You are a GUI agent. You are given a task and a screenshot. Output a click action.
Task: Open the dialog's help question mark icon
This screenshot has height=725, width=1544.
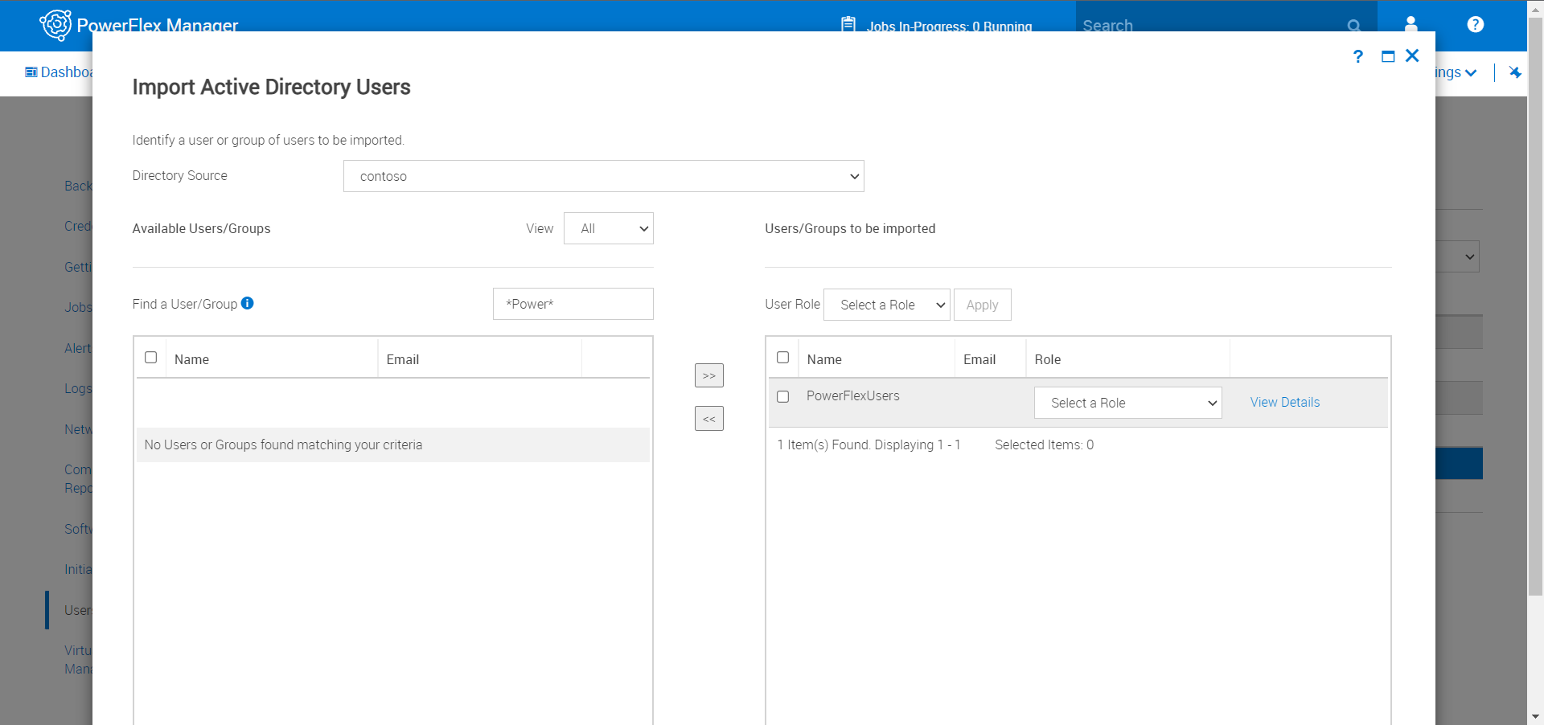coord(1358,56)
